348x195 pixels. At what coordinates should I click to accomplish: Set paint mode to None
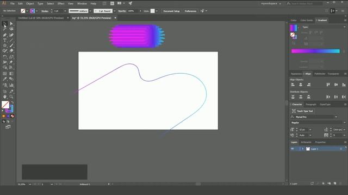coord(13,116)
